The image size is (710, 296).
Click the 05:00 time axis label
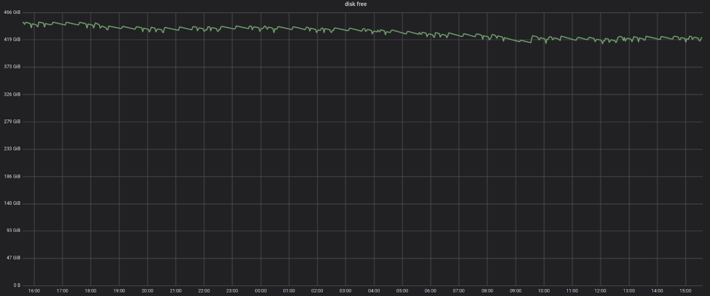pyautogui.click(x=402, y=291)
